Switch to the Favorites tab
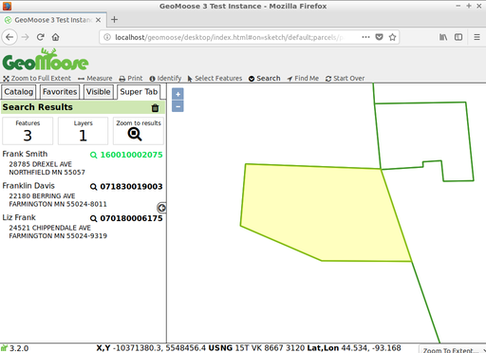Image resolution: width=486 pixels, height=353 pixels. tap(60, 92)
